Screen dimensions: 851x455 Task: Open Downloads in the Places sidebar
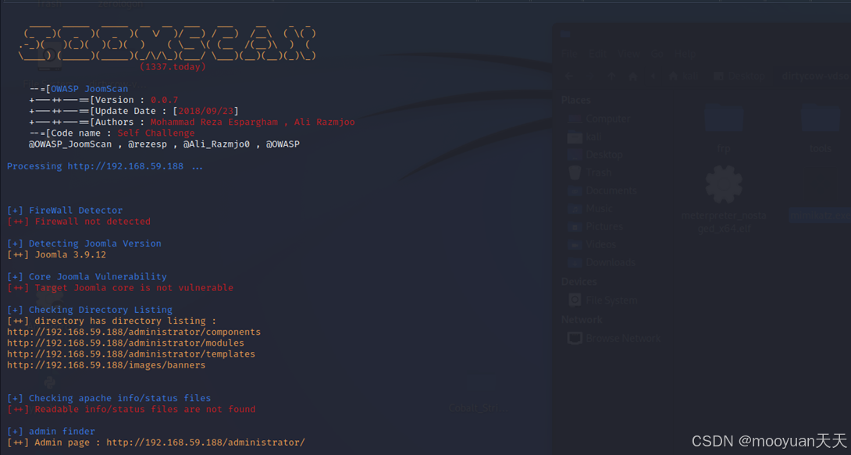point(601,262)
